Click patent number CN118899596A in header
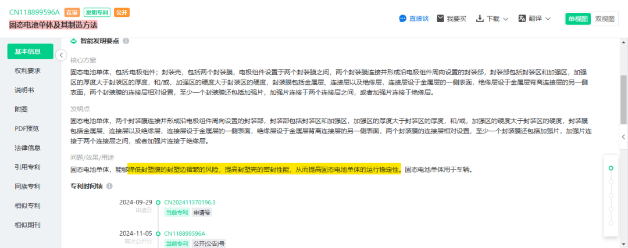 [x=34, y=12]
